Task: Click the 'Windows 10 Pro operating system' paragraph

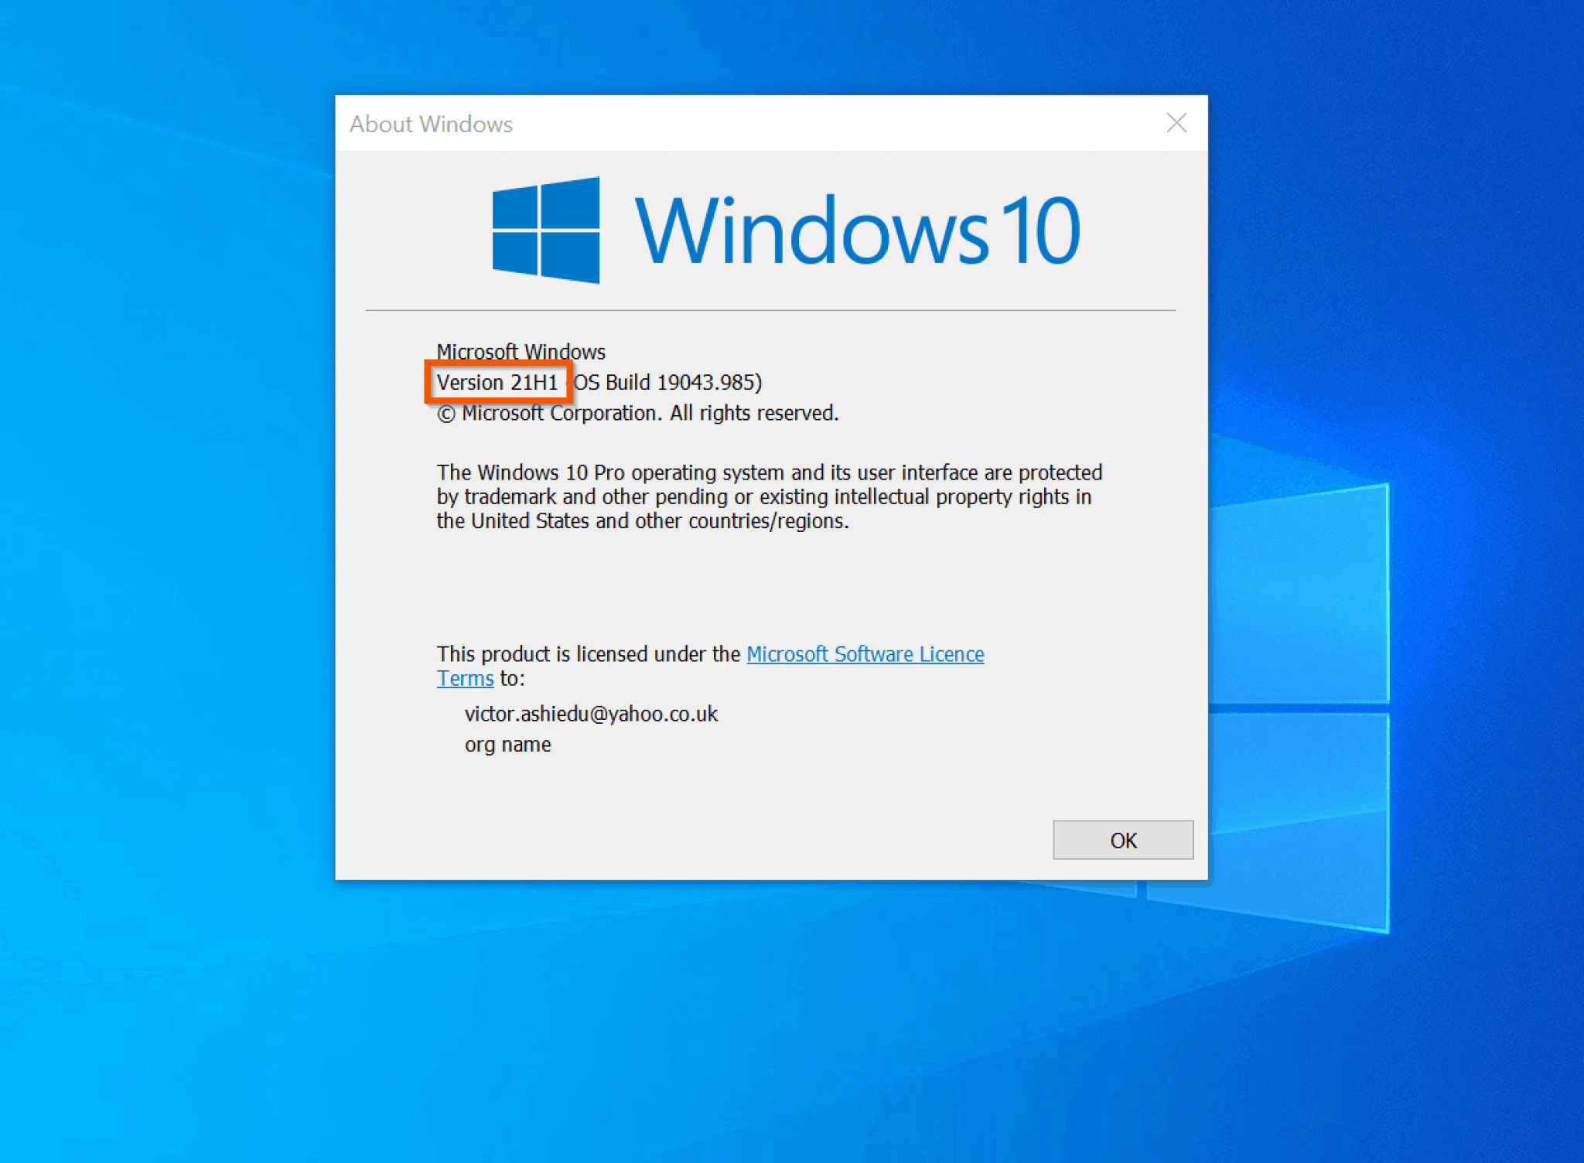Action: [x=770, y=496]
